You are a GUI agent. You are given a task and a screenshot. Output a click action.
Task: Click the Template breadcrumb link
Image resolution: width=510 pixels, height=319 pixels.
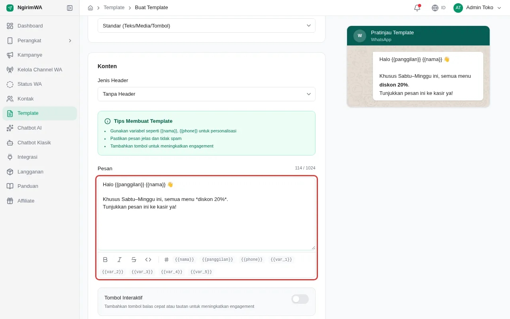click(x=114, y=8)
